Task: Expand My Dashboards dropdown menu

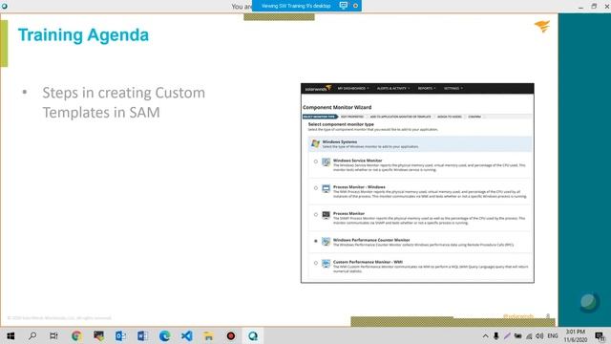Action: pyautogui.click(x=353, y=89)
